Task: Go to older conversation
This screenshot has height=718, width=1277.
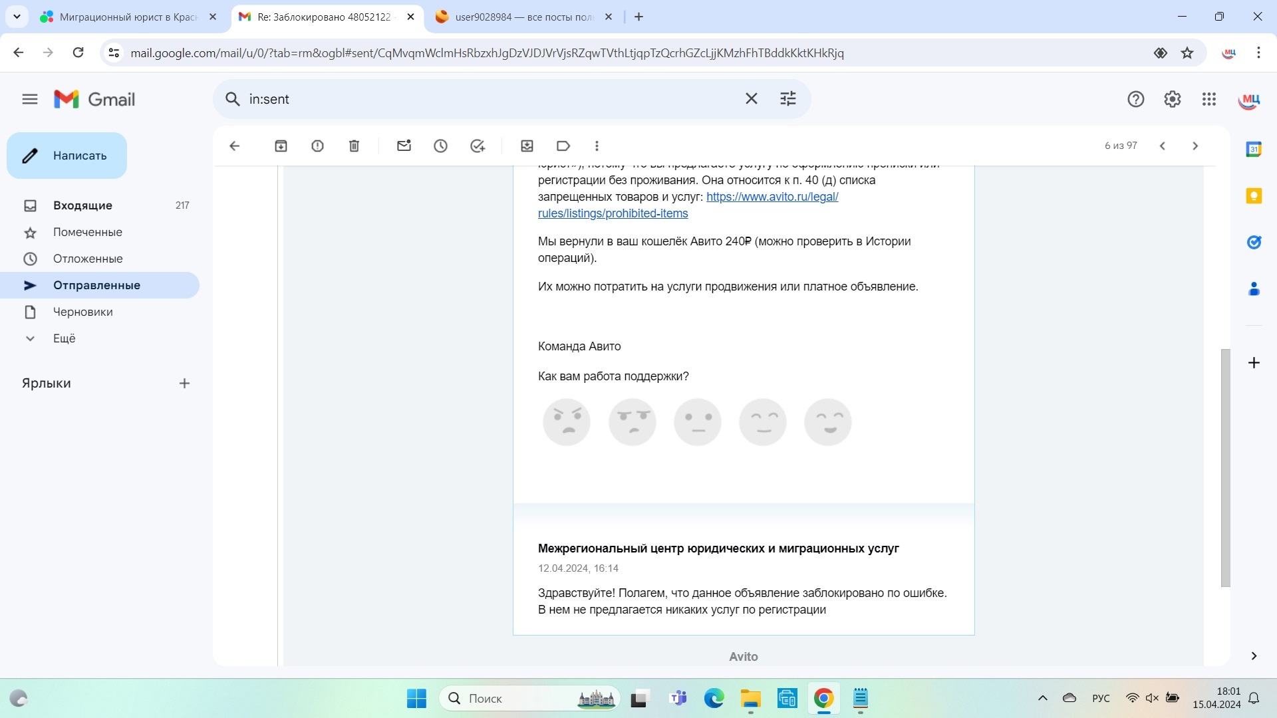Action: point(1195,146)
